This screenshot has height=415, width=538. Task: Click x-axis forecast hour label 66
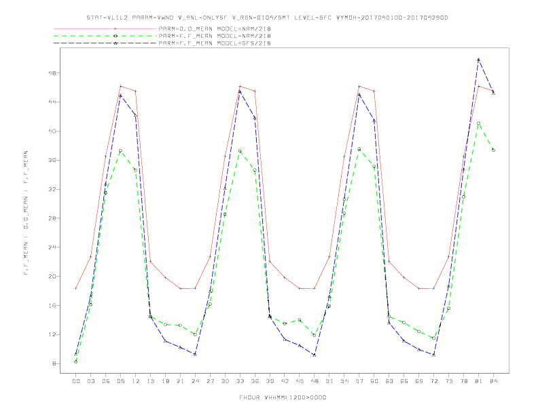coord(404,381)
